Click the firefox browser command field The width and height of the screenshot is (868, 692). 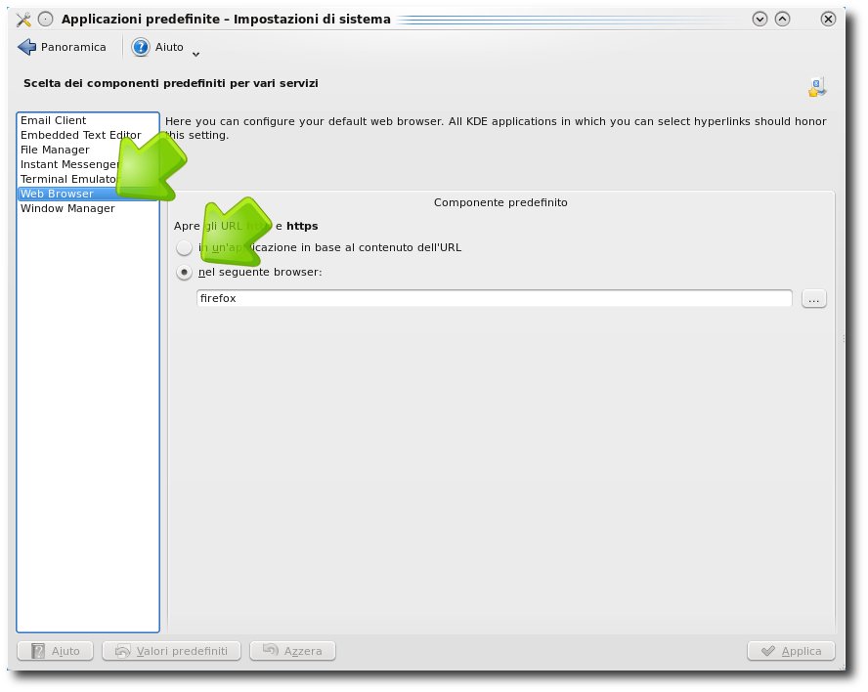(495, 298)
